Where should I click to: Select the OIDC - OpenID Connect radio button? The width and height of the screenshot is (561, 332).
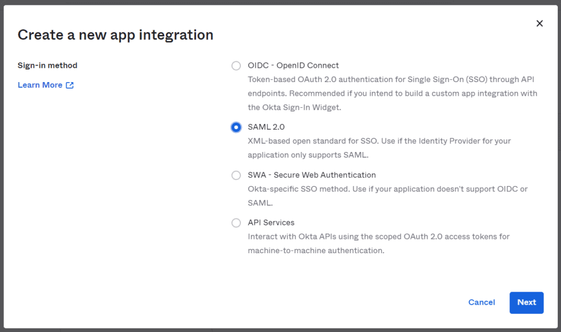(236, 66)
